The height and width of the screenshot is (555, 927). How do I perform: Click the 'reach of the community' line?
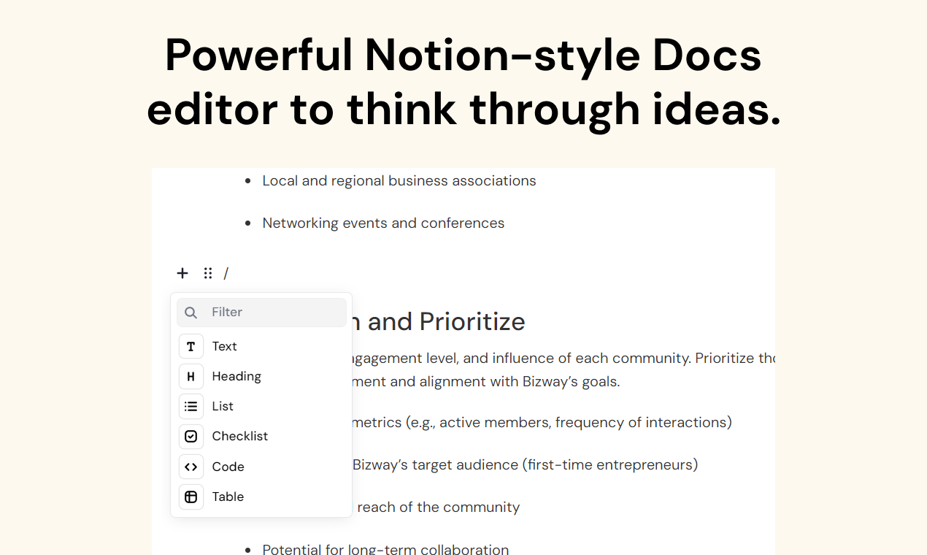tap(438, 508)
